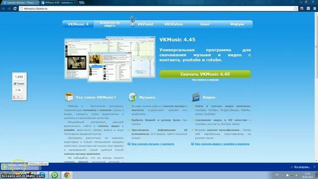Click the box icon beside 'Что такое VKMusic?'
Viewport: 318px width, 179px height.
(69, 97)
